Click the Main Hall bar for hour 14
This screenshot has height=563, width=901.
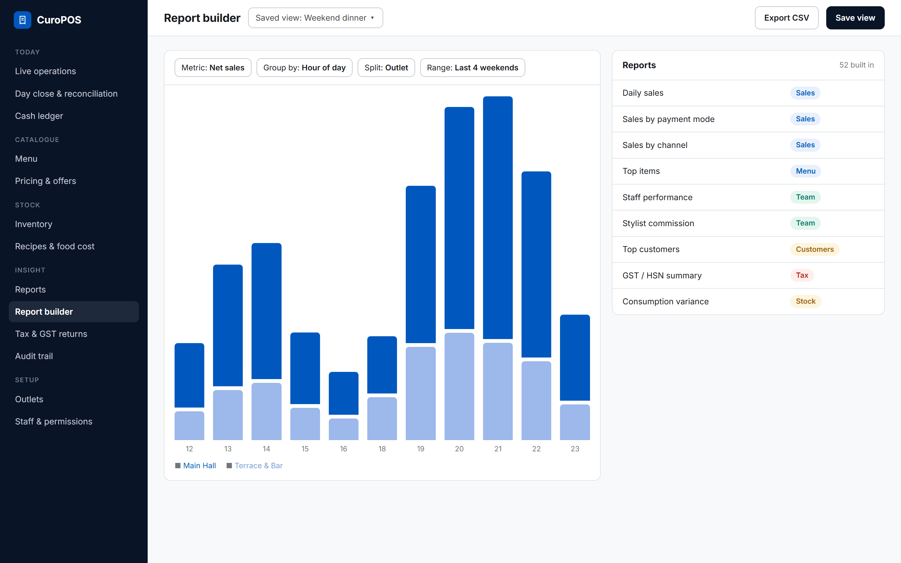click(266, 311)
